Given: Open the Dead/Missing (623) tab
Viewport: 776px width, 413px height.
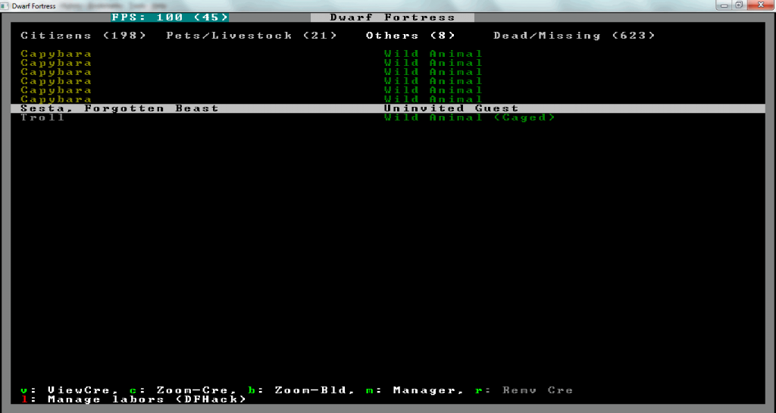Looking at the screenshot, I should point(574,36).
